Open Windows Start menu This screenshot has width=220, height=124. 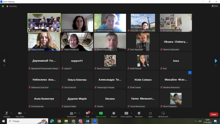(3, 121)
